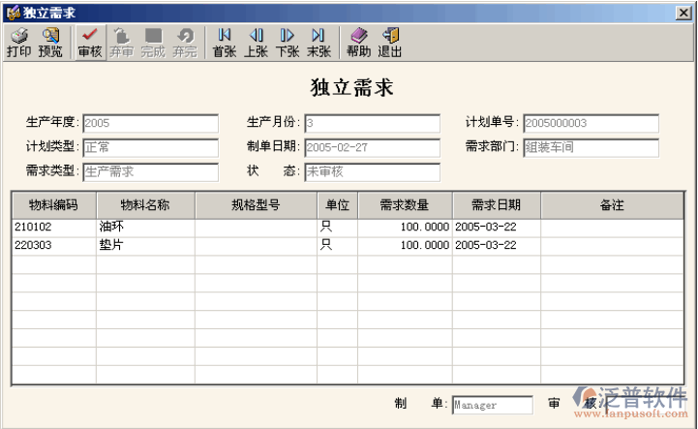This screenshot has height=429, width=698.
Task: Click the 审核 (Approve) checkmark icon
Action: pos(89,42)
